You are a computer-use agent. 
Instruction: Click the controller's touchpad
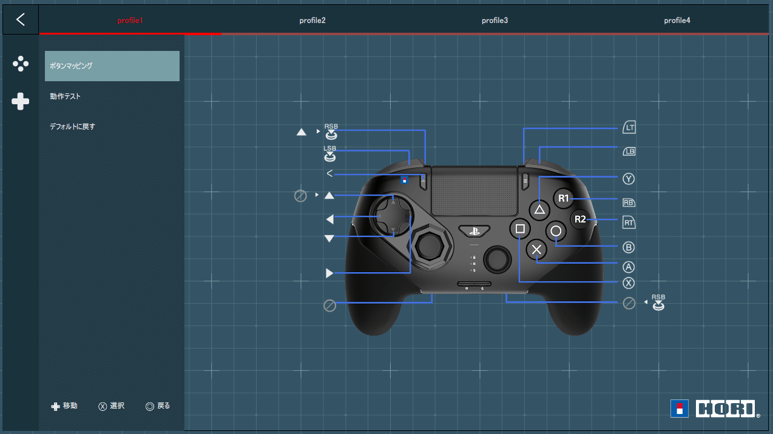pyautogui.click(x=474, y=191)
